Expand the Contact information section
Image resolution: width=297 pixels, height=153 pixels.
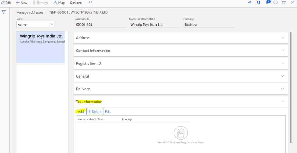[181, 51]
